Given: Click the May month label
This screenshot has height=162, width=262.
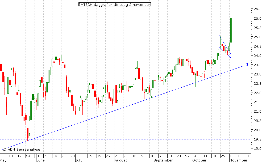Looking at the screenshot, I should [3, 160].
